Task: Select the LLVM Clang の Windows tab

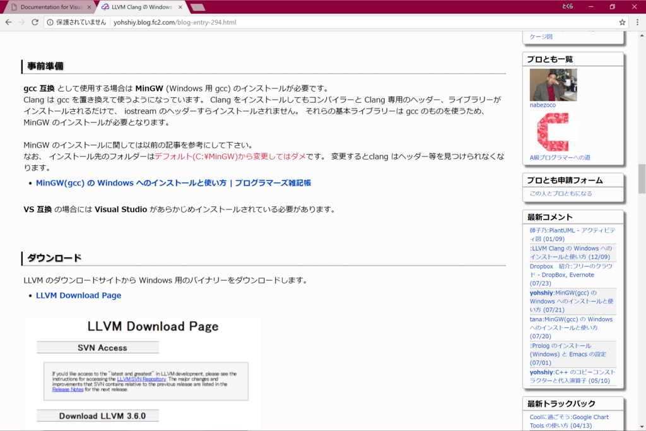Action: coord(141,7)
